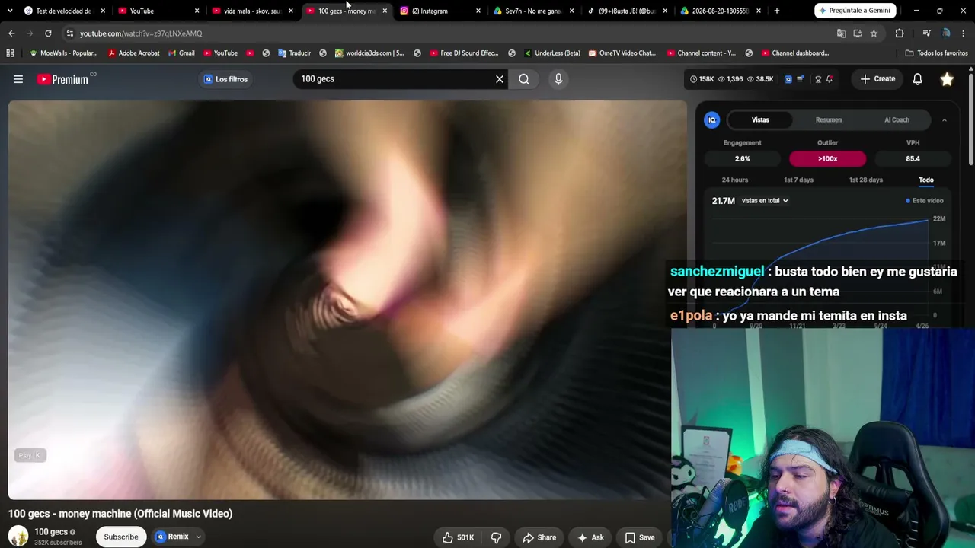Like the video with thumbs up

458,537
